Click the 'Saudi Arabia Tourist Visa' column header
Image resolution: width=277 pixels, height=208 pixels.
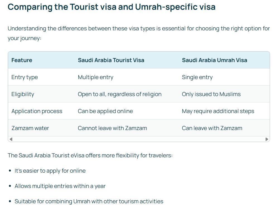tap(111, 60)
